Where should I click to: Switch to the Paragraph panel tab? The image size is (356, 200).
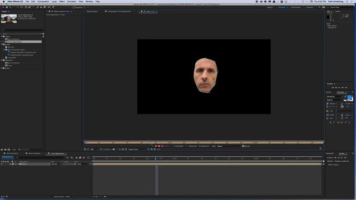330,153
